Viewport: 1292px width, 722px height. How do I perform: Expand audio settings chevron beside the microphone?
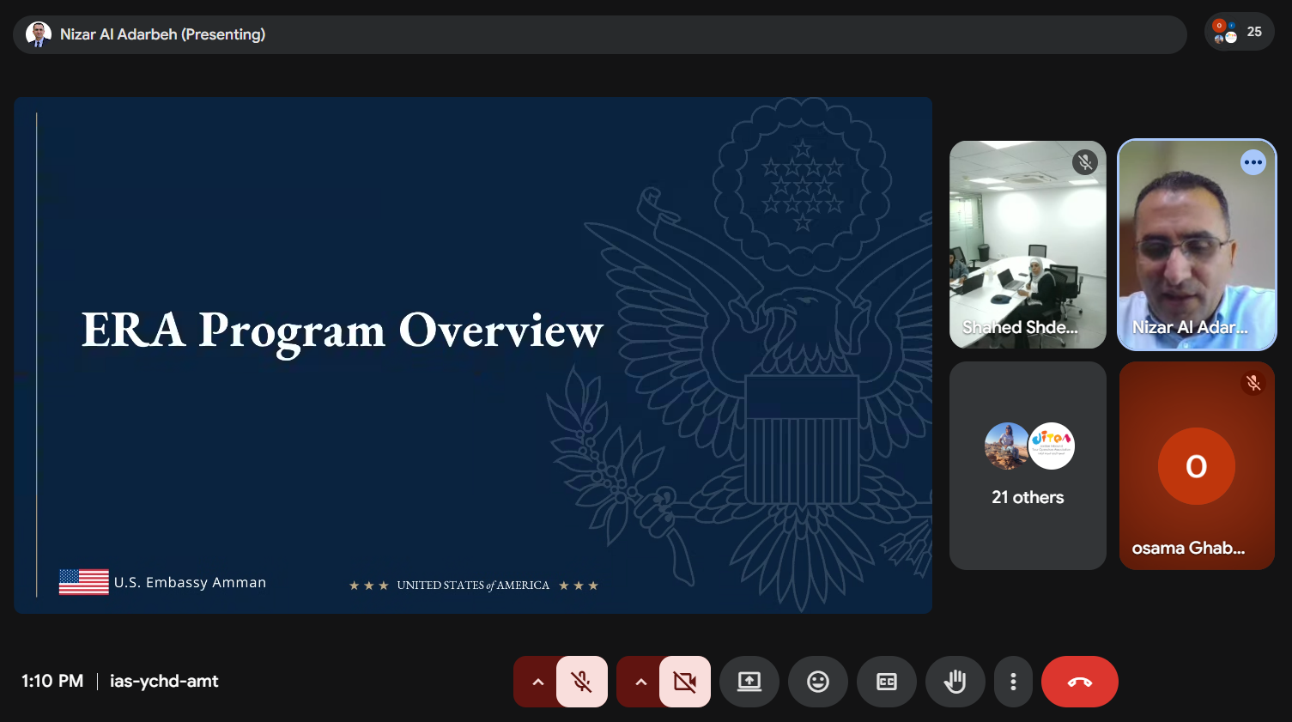pyautogui.click(x=537, y=682)
